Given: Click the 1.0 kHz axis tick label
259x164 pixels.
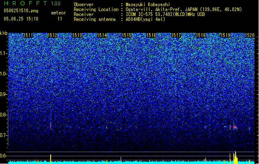Looking at the screenshot, I should [x=4, y=74].
